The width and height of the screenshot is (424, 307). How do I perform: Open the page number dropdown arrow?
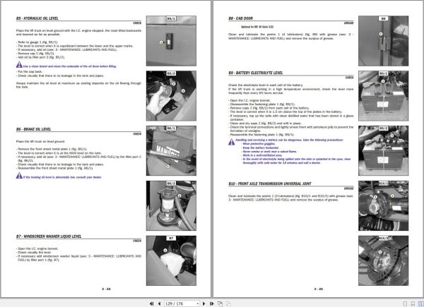click(198, 303)
